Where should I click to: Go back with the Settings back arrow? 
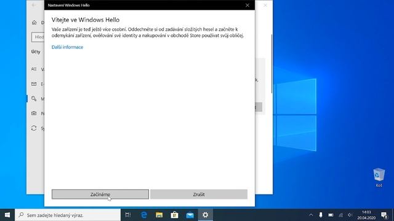click(x=34, y=5)
